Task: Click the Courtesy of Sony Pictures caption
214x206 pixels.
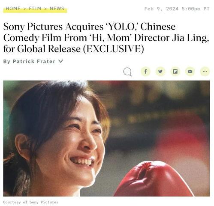Action: coord(31,202)
